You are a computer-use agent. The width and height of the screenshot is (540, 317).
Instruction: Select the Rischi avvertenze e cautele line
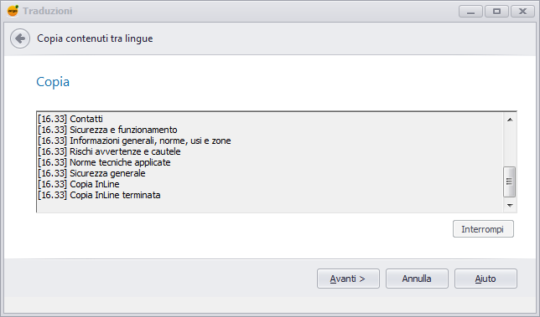109,151
